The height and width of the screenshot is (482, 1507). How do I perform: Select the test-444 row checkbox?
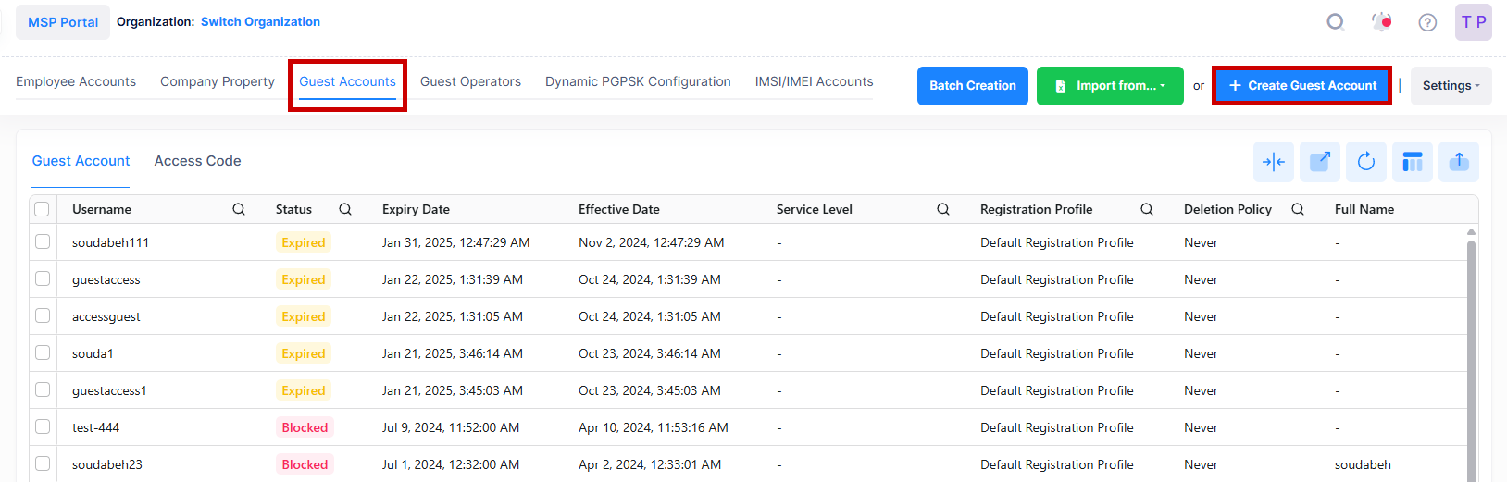[x=43, y=427]
